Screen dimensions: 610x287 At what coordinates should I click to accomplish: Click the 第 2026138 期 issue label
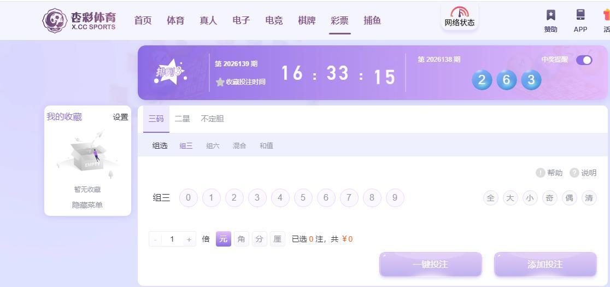(439, 60)
